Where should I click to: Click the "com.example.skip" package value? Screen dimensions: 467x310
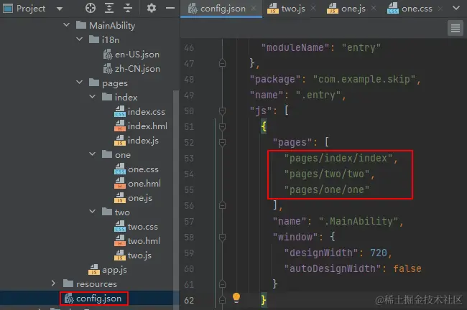364,80
